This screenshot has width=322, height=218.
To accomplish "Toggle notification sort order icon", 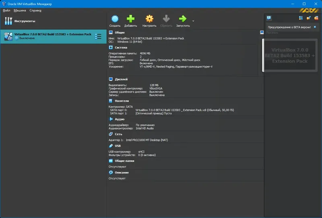I will 301,18.
